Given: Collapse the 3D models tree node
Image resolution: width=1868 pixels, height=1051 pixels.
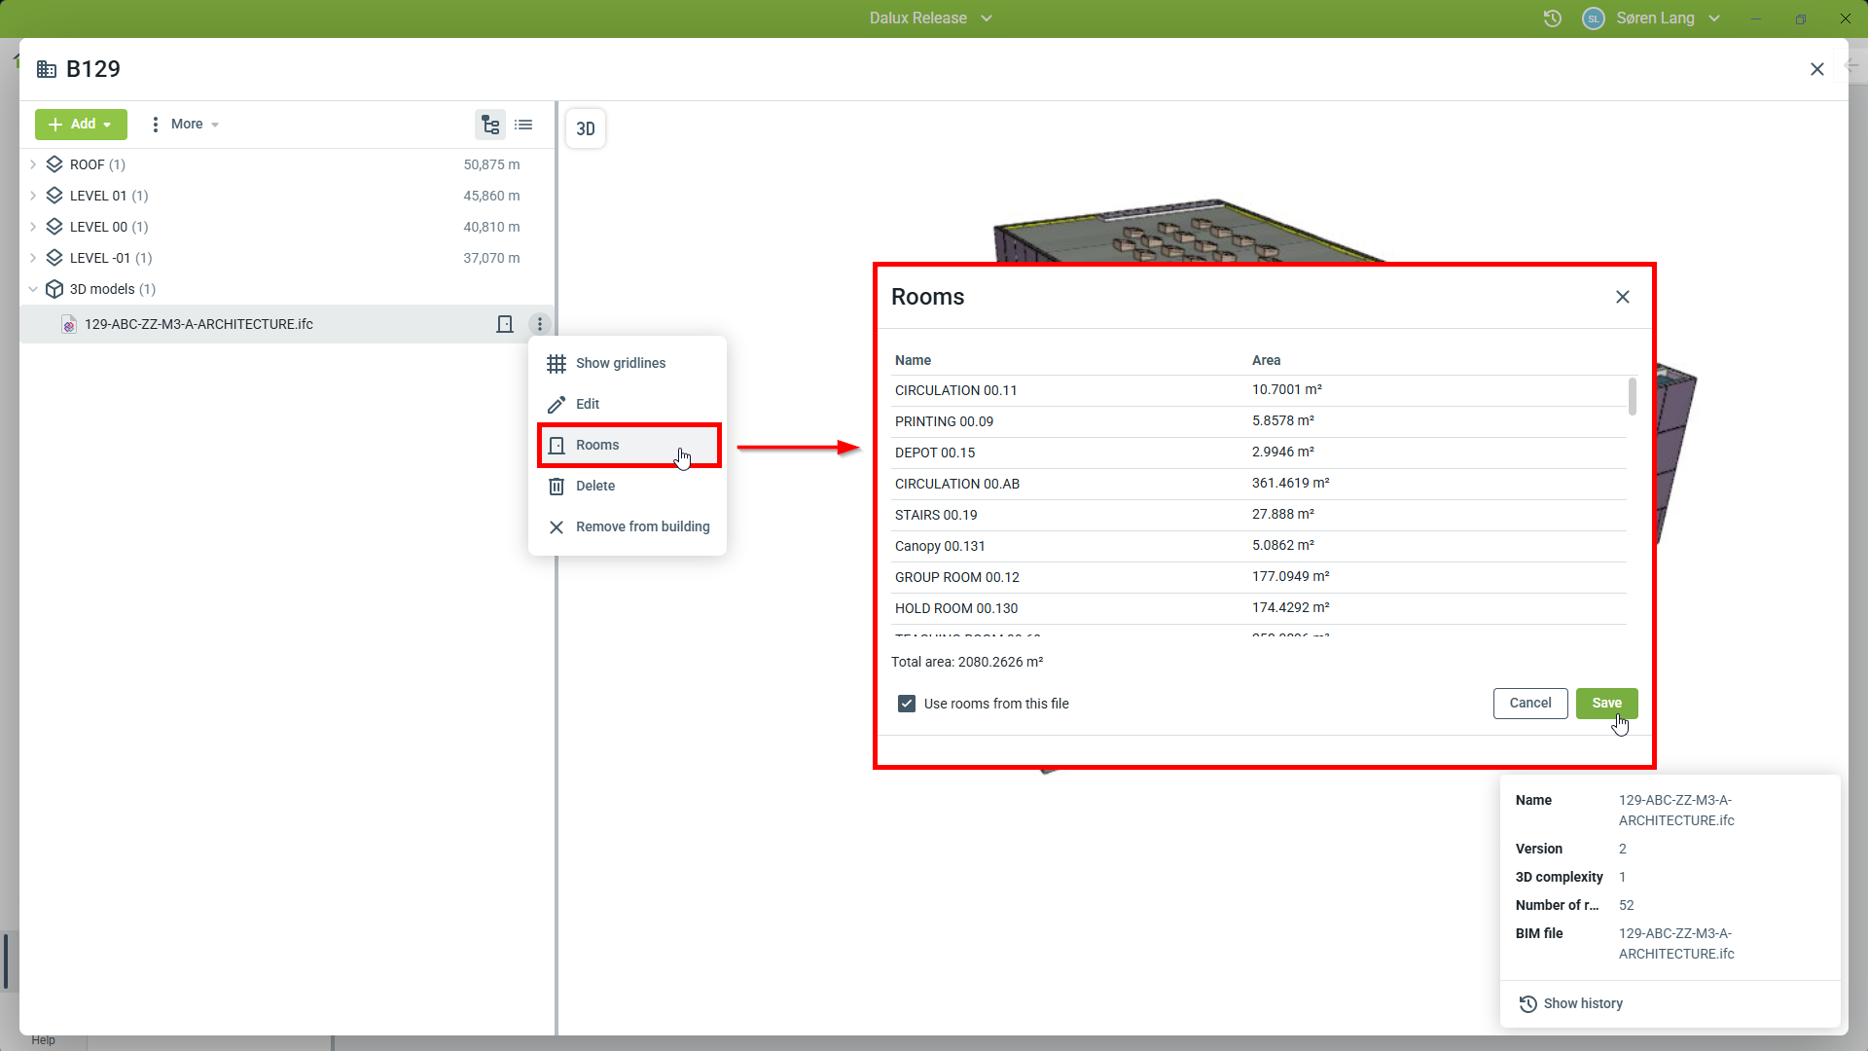Looking at the screenshot, I should click(33, 289).
